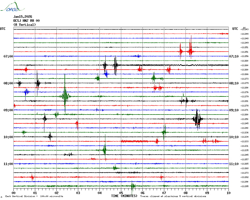Click the 08:10 time label on right axis
The width and height of the screenshot is (250, 200).
(234, 83)
